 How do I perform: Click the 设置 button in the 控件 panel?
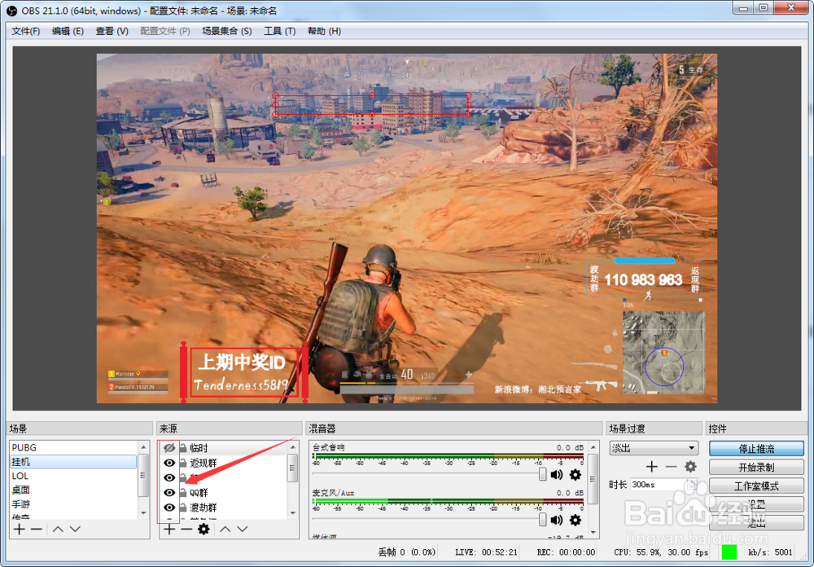point(756,504)
